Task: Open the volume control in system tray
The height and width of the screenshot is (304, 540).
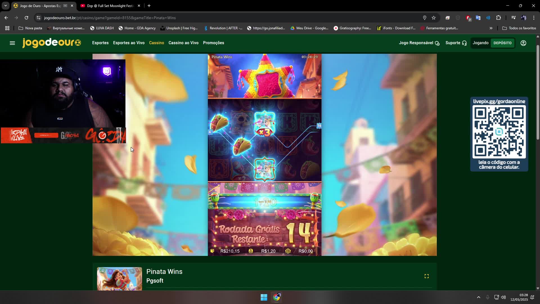Action: 503,297
